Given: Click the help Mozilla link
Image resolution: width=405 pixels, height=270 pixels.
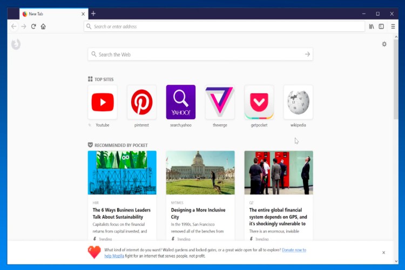Looking at the screenshot, I should tap(114, 256).
